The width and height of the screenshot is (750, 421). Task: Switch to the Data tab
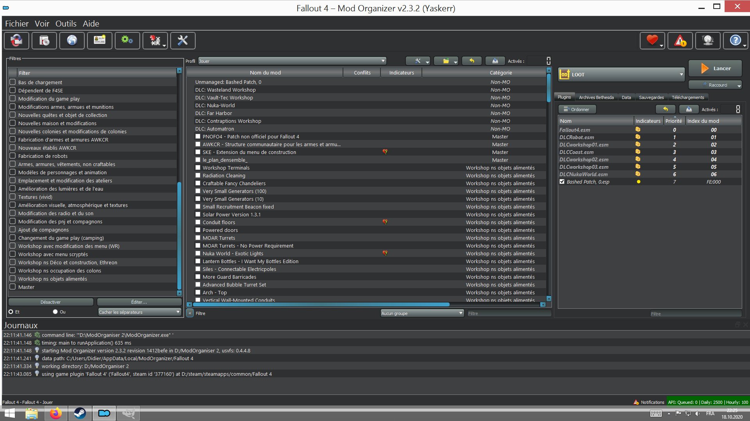pyautogui.click(x=626, y=97)
